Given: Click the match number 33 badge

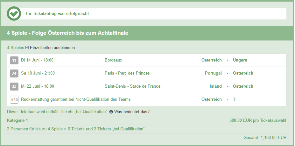Looking at the screenshot, I should (x=14, y=86).
